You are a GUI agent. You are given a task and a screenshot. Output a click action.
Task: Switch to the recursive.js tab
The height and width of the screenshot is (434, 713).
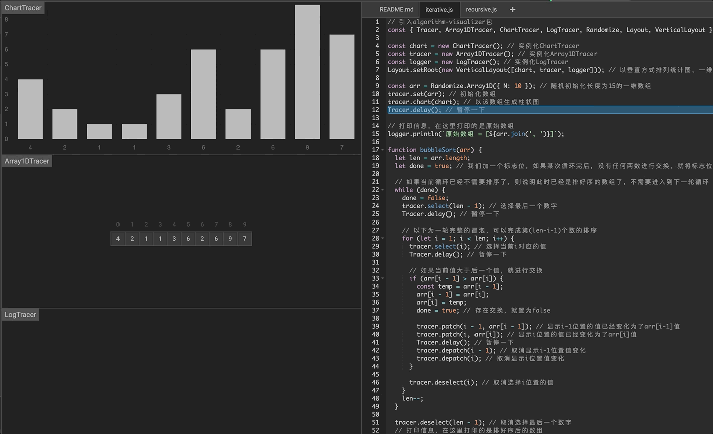pyautogui.click(x=481, y=9)
